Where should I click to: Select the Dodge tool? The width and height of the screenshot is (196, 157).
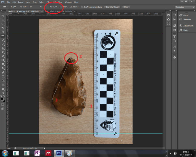point(3,68)
